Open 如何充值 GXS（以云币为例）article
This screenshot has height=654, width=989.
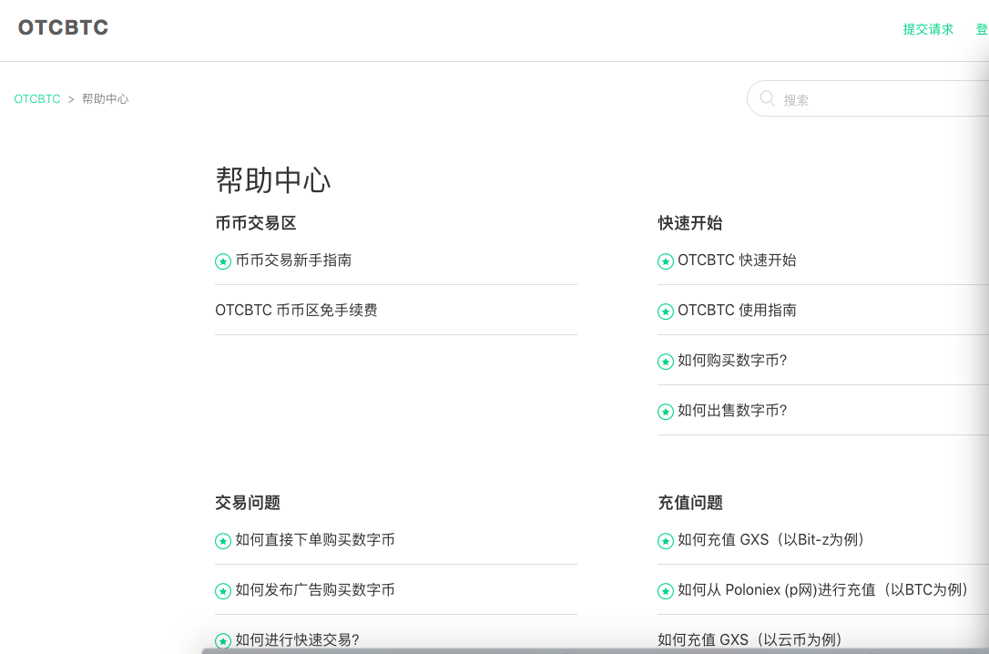pyautogui.click(x=750, y=640)
